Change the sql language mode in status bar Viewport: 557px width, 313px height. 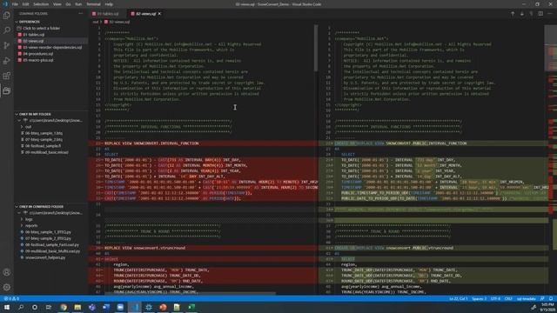coord(526,299)
